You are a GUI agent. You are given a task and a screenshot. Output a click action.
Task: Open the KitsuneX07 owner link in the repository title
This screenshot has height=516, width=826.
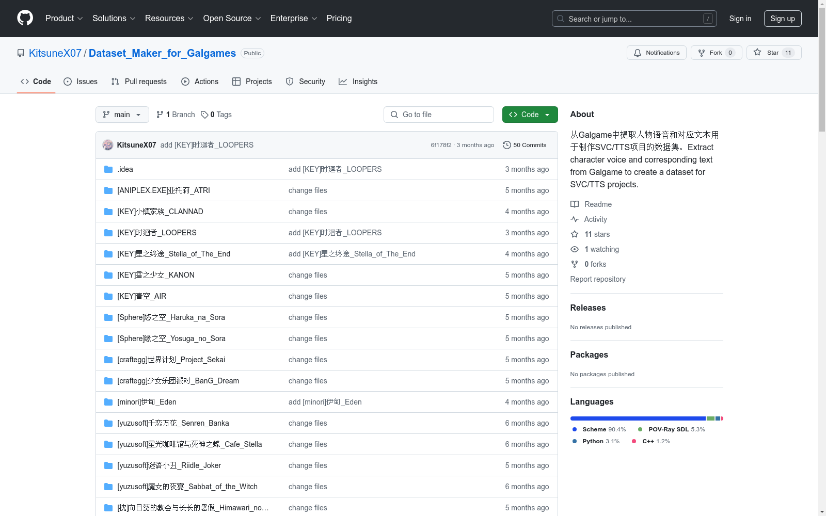pyautogui.click(x=55, y=53)
